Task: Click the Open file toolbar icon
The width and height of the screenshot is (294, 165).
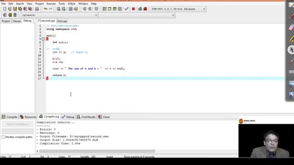Action: [x=10, y=9]
